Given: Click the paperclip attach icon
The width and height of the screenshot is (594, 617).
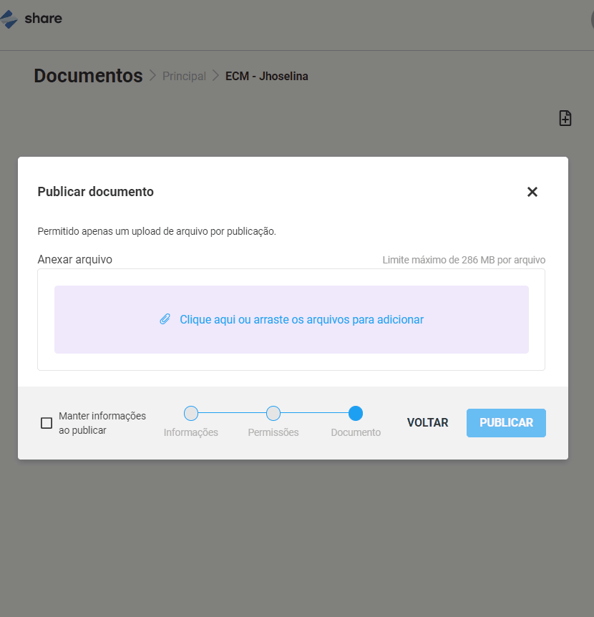Looking at the screenshot, I should point(165,319).
